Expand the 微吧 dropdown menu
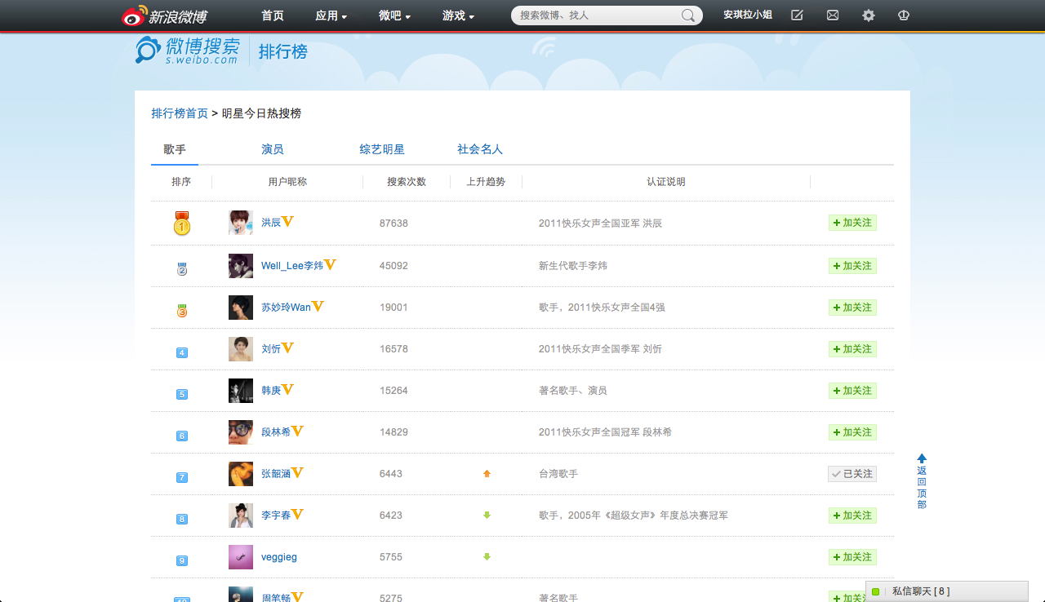Viewport: 1045px width, 602px height. click(x=394, y=15)
